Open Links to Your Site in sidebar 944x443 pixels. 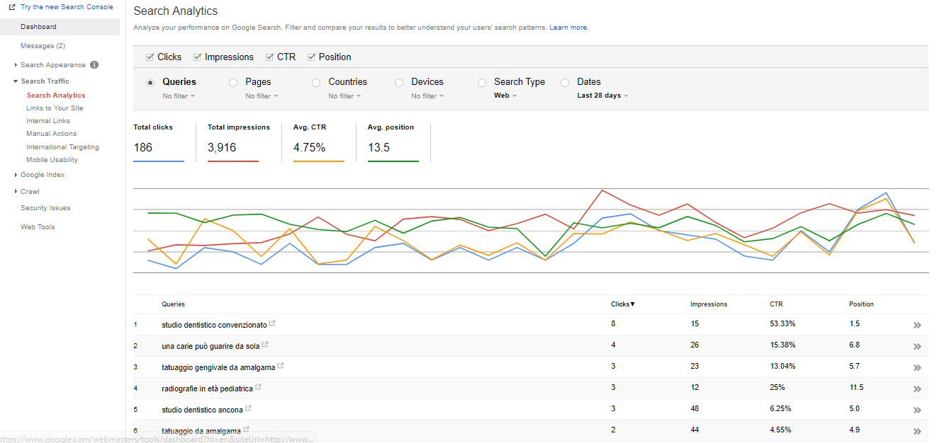(55, 108)
